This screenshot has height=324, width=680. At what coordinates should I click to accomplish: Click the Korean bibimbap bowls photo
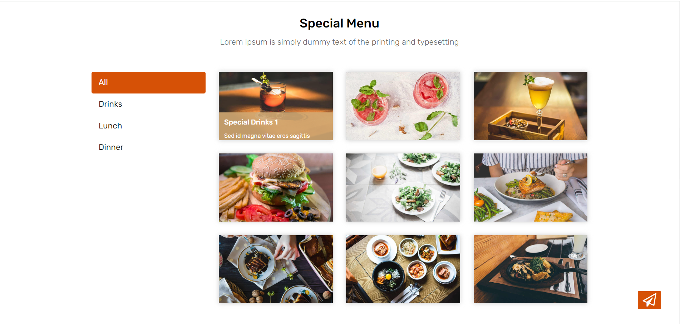pos(403,269)
